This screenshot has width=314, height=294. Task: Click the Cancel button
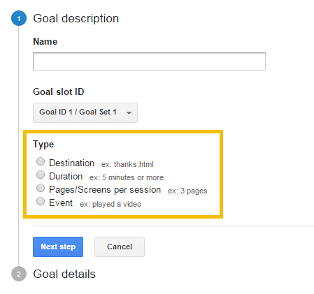[x=120, y=247]
